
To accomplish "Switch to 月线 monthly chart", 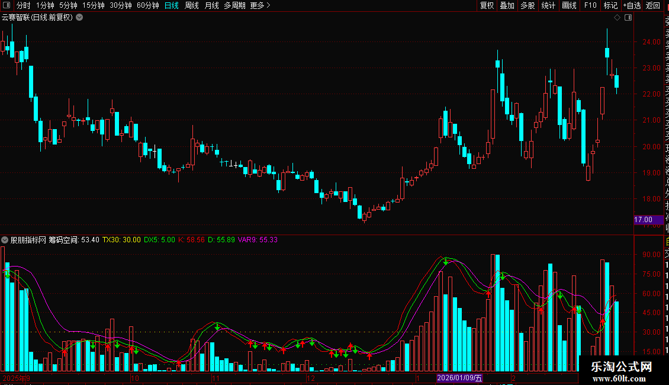I will coord(211,5).
